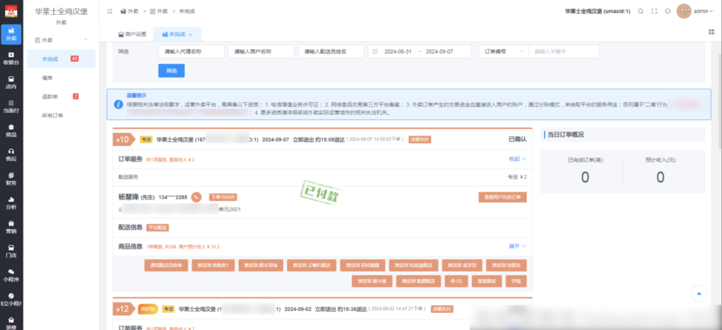Click 推送到 快跑者1 button
The height and width of the screenshot is (330, 722).
pyautogui.click(x=213, y=266)
